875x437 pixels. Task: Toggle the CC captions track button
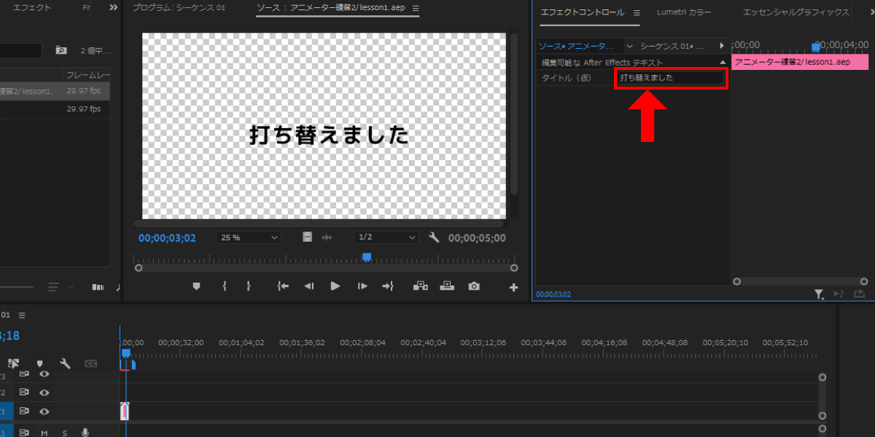pos(90,363)
